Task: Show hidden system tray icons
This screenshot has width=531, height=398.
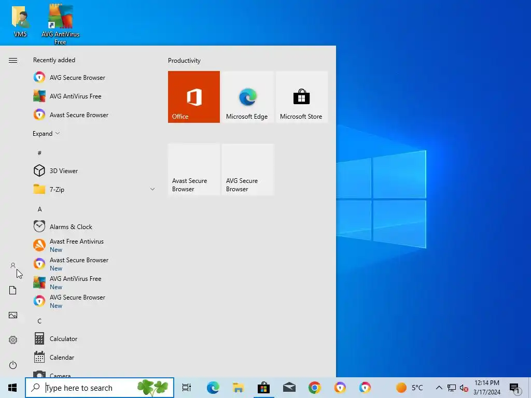Action: (439, 388)
